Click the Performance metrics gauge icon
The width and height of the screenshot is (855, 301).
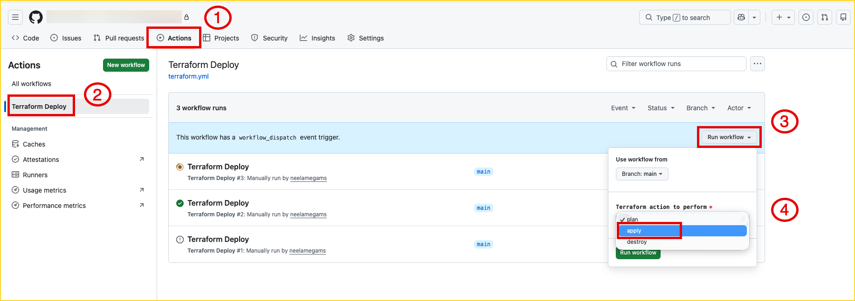15,206
